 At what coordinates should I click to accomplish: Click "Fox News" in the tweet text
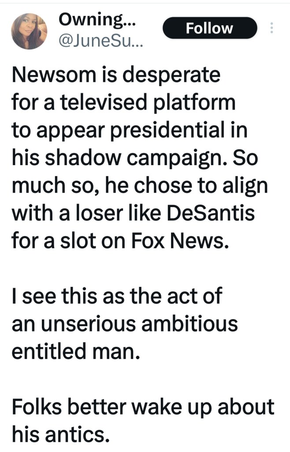[x=191, y=242]
